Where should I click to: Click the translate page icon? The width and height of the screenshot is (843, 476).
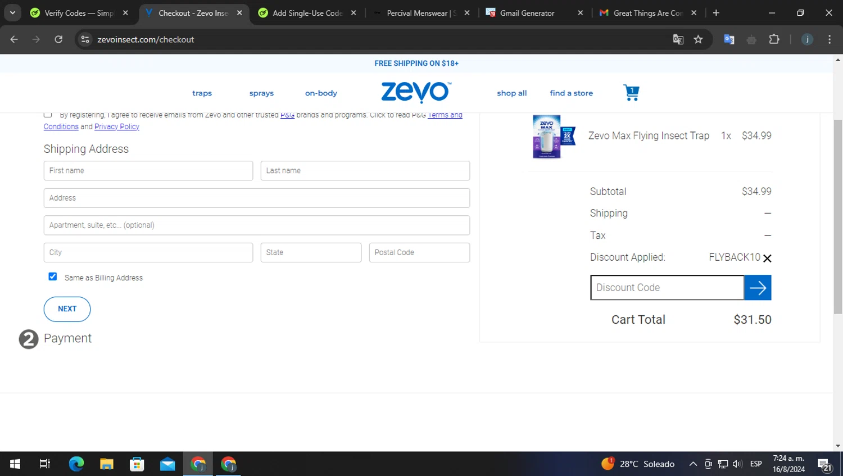[678, 39]
